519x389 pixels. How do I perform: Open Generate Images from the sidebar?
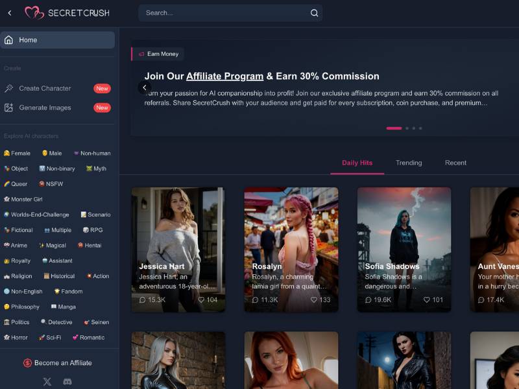coord(45,108)
